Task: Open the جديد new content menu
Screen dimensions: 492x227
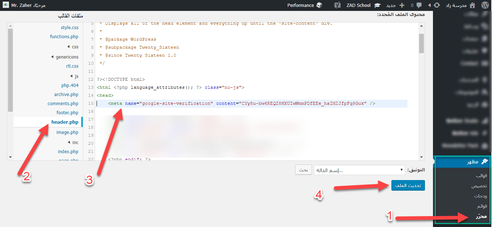Action: coord(395,5)
